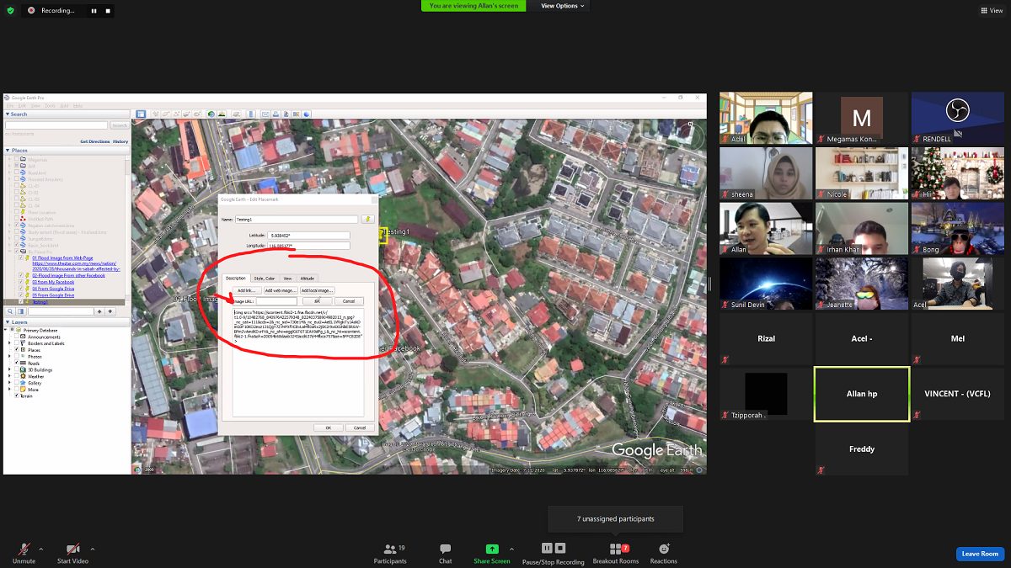Viewport: 1011px width, 568px height.
Task: Click the placemark pin icon button beside Name
Action: pyautogui.click(x=367, y=220)
